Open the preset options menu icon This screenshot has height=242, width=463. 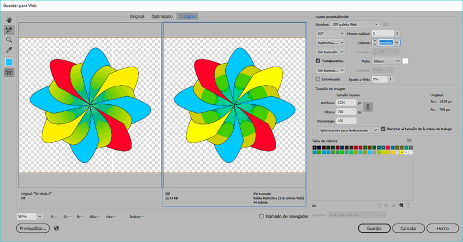click(385, 24)
